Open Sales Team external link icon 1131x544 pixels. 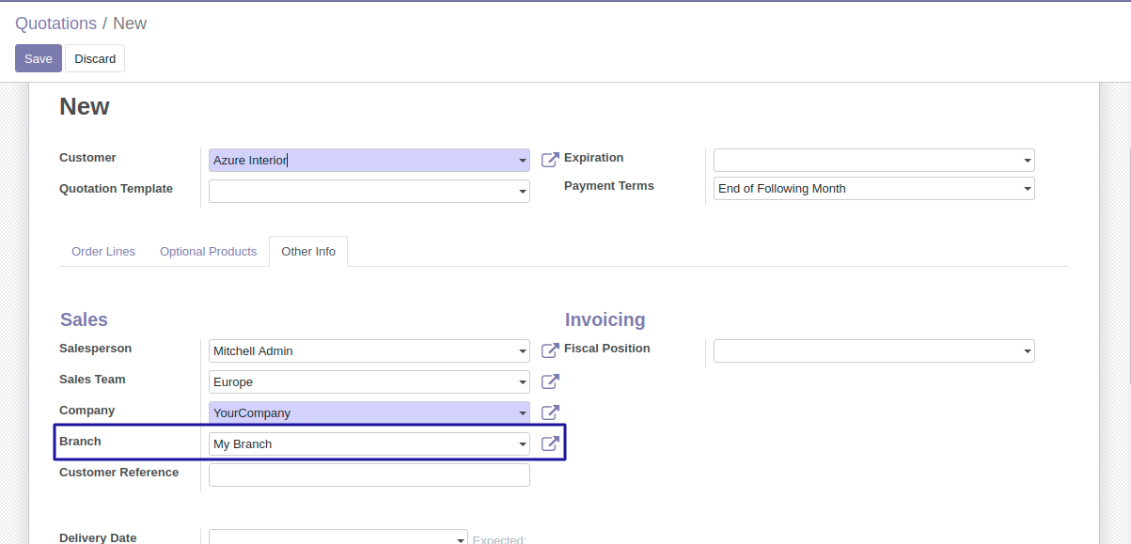pos(550,382)
